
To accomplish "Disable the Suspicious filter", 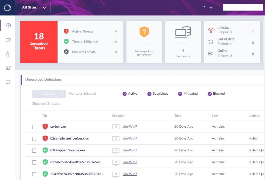I will pos(149,94).
